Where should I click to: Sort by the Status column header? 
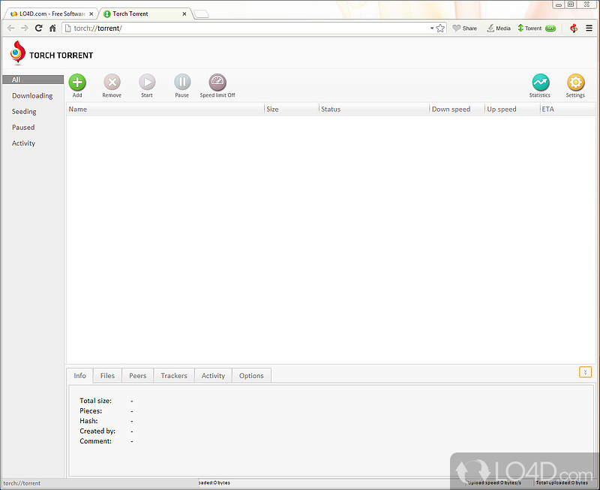click(x=374, y=109)
